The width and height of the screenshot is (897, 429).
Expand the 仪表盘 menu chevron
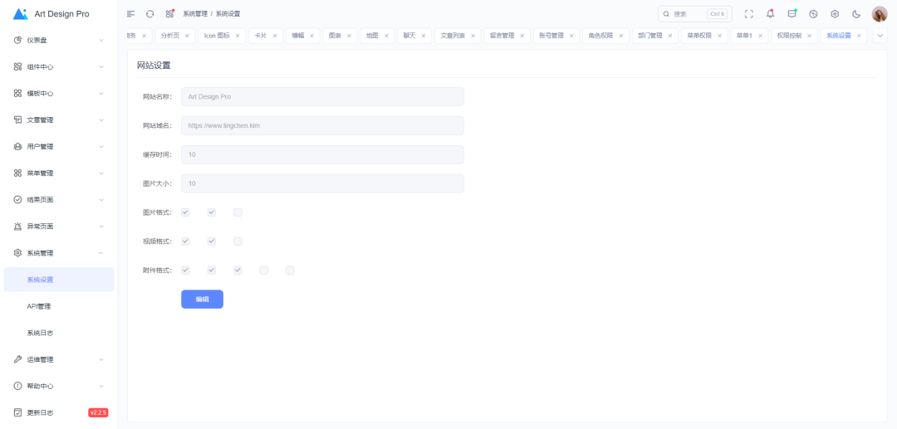(x=101, y=40)
